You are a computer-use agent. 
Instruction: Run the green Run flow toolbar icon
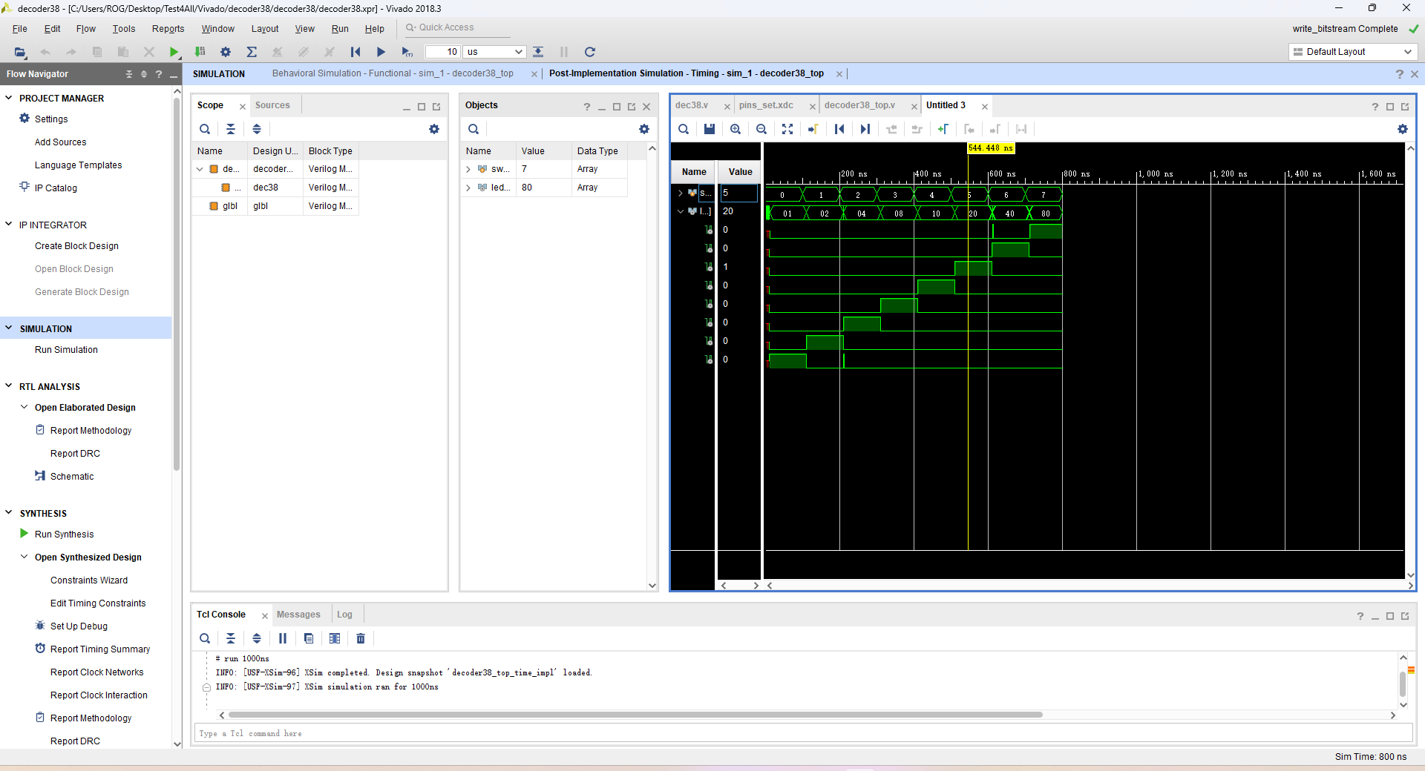(x=174, y=52)
